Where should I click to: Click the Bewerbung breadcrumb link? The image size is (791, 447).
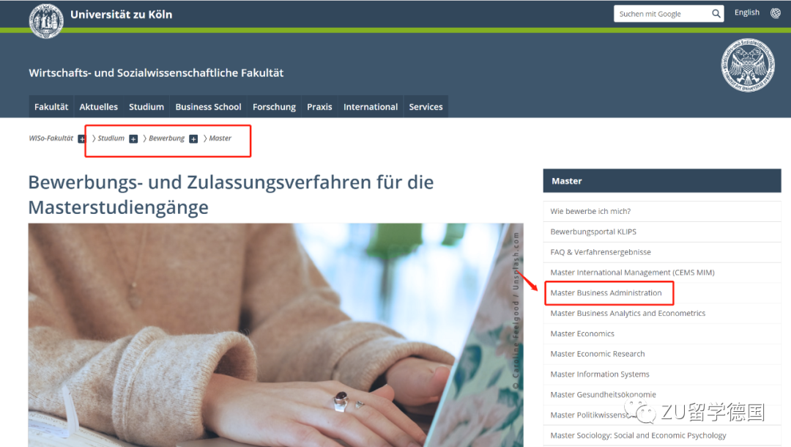[166, 138]
